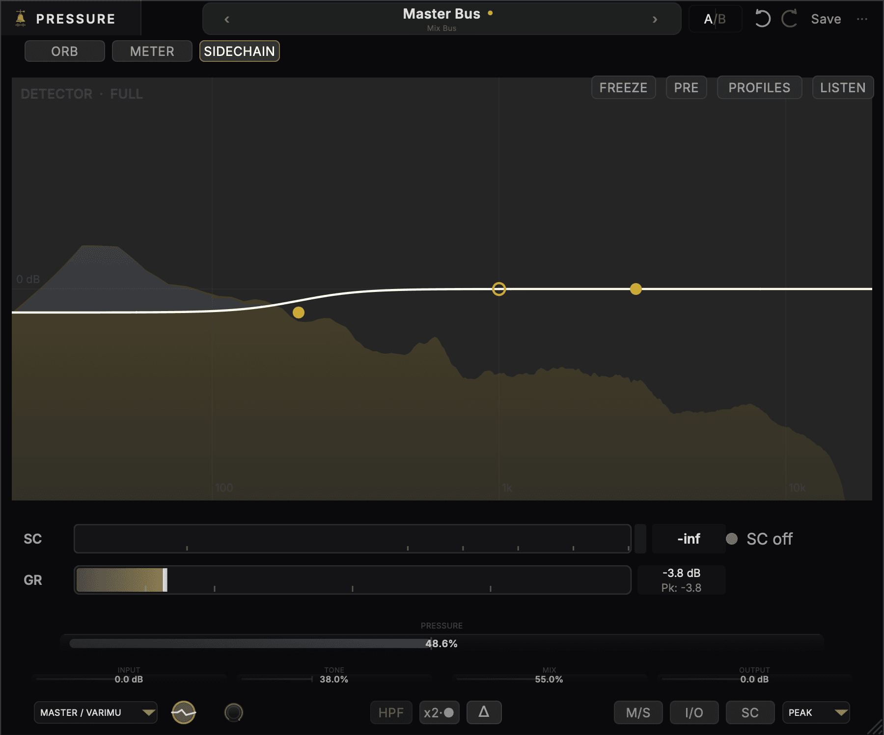Go to the next preset arrow

(655, 20)
